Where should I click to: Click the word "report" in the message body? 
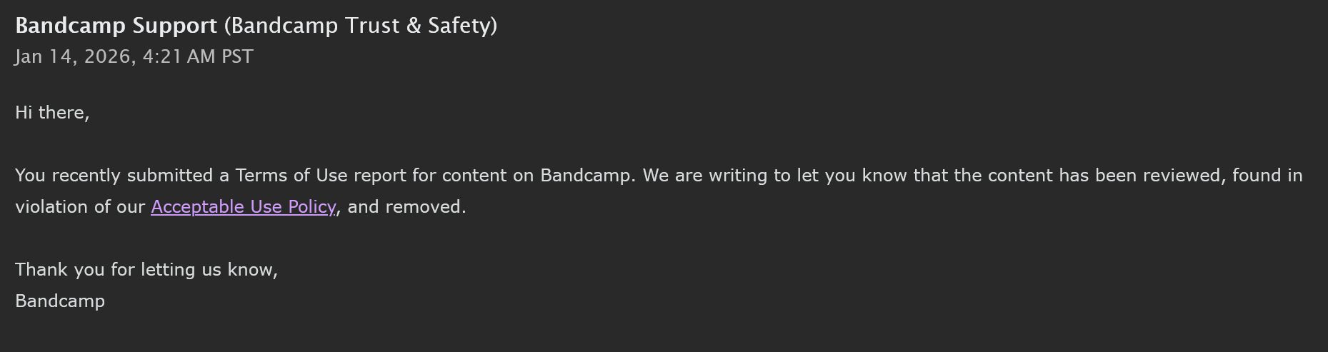(380, 176)
